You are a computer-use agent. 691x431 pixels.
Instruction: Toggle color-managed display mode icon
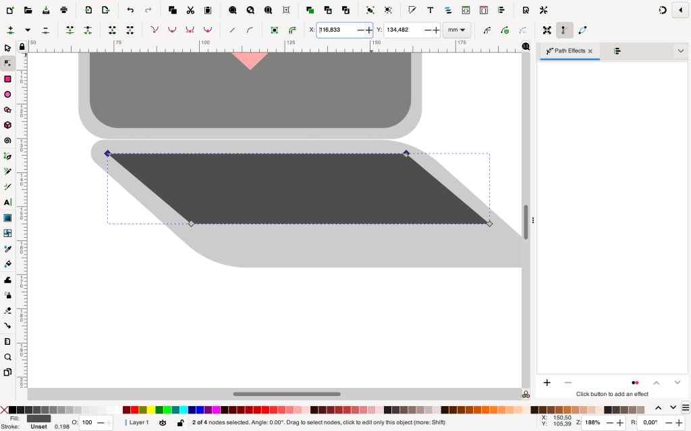pos(526,395)
